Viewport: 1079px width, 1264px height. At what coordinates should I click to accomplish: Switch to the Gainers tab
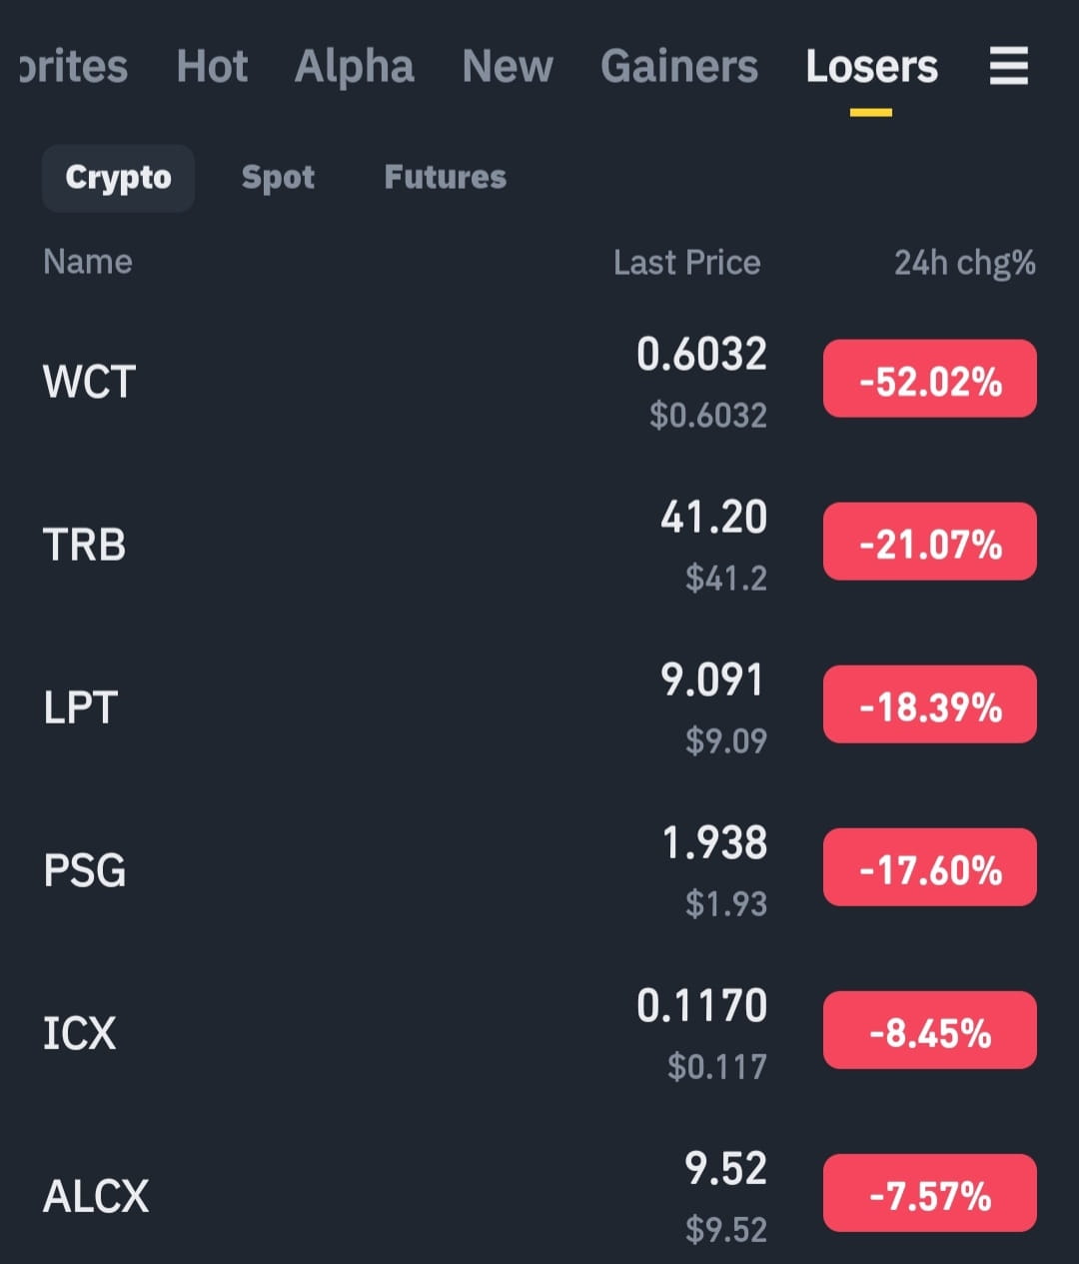pyautogui.click(x=679, y=67)
